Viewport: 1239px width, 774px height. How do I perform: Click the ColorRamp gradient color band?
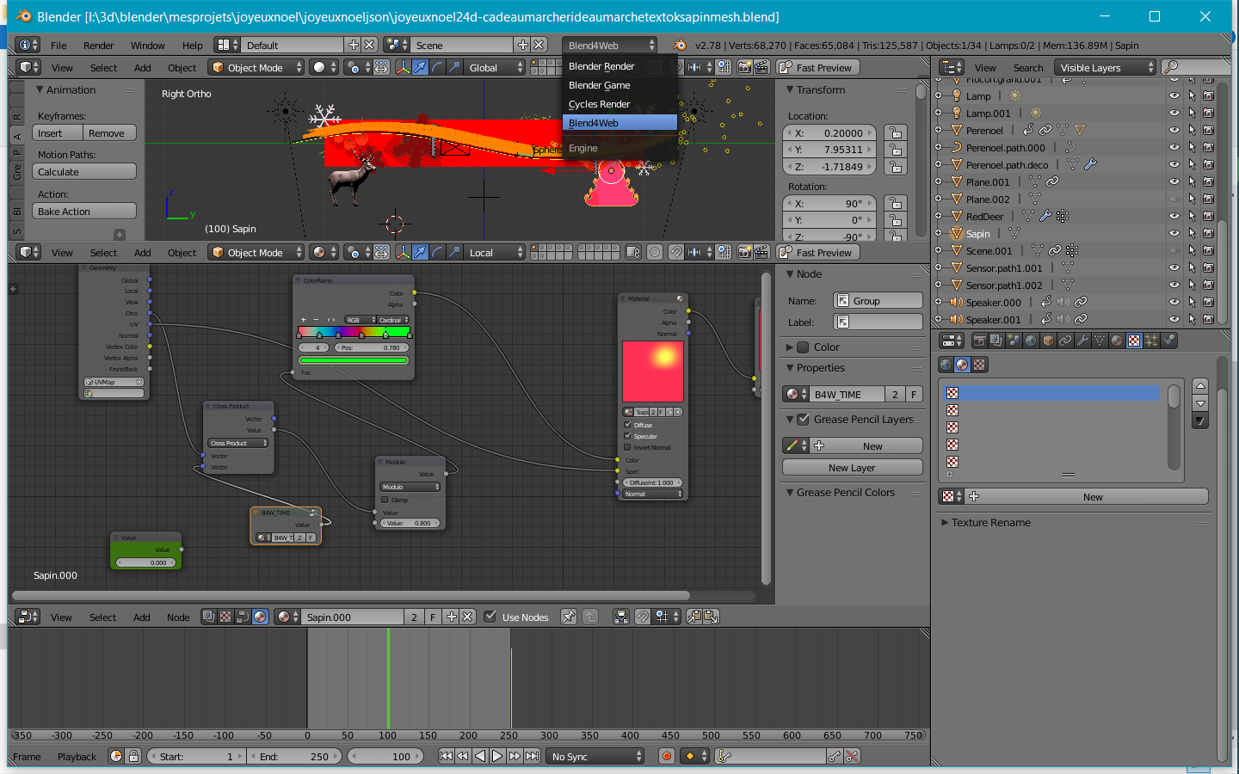pyautogui.click(x=354, y=331)
